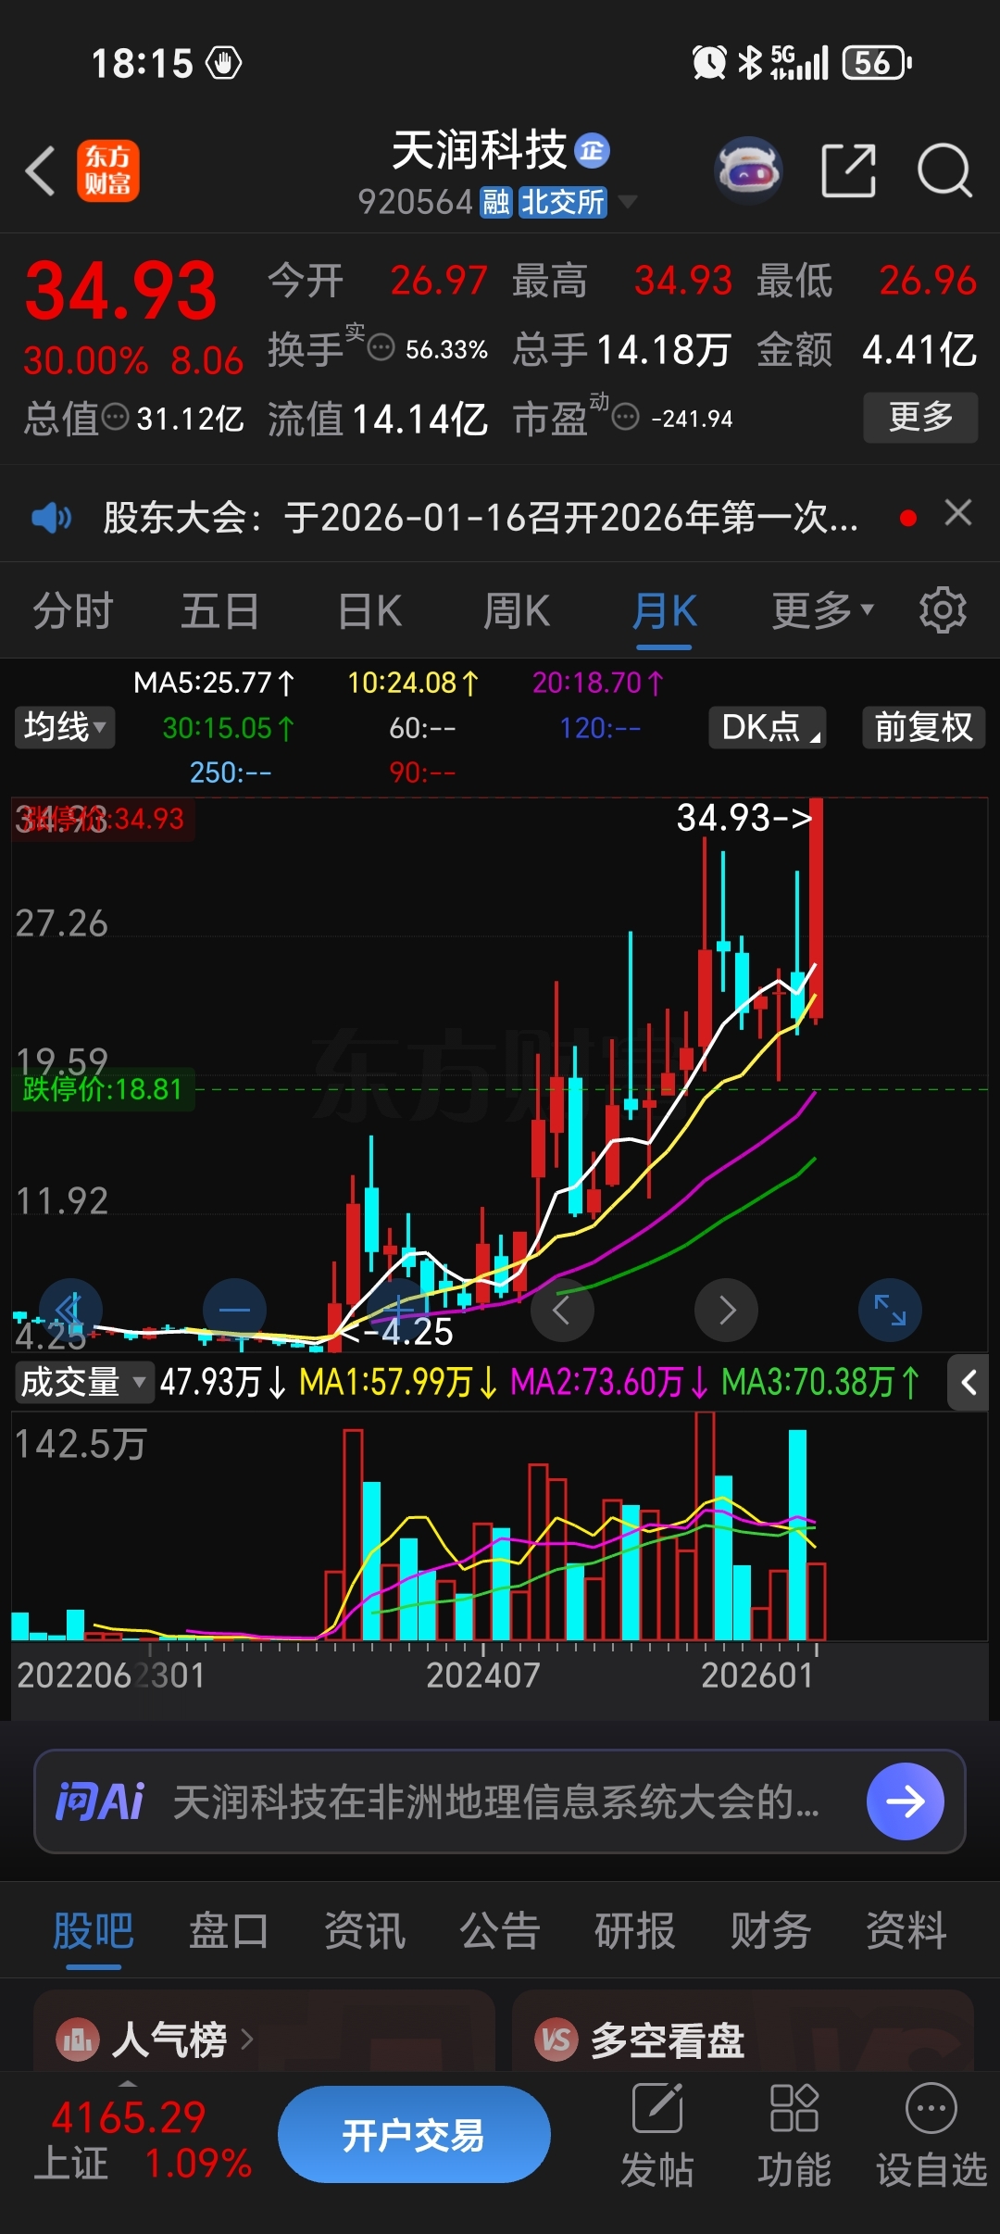Open the 均线 indicator dropdown
The width and height of the screenshot is (1000, 2234).
[64, 727]
